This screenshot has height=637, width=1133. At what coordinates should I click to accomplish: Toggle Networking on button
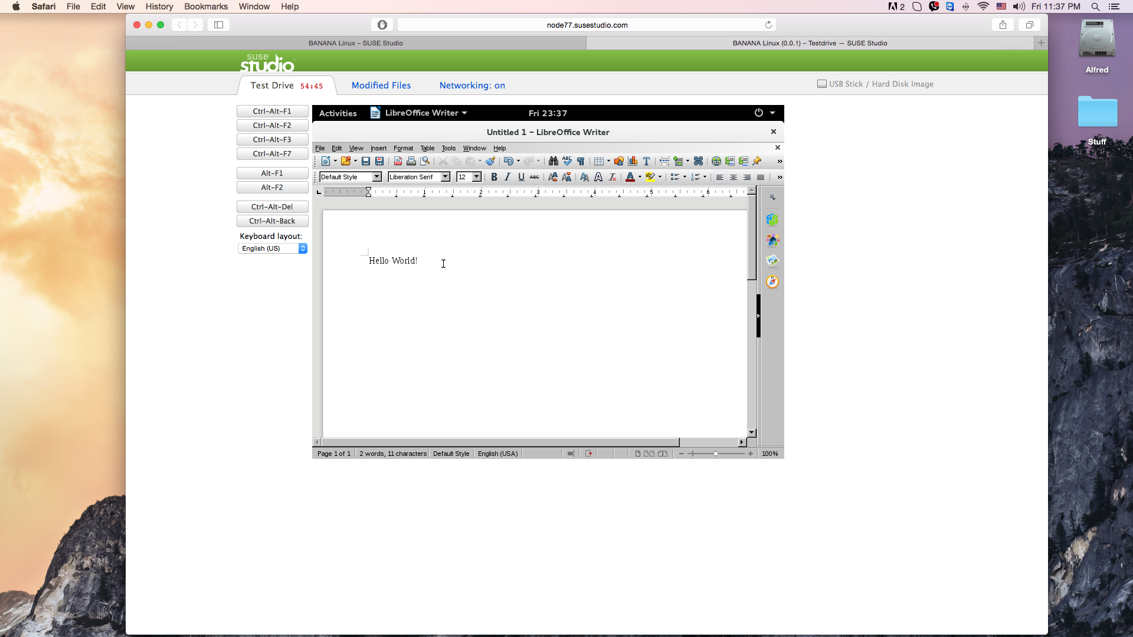pos(471,85)
